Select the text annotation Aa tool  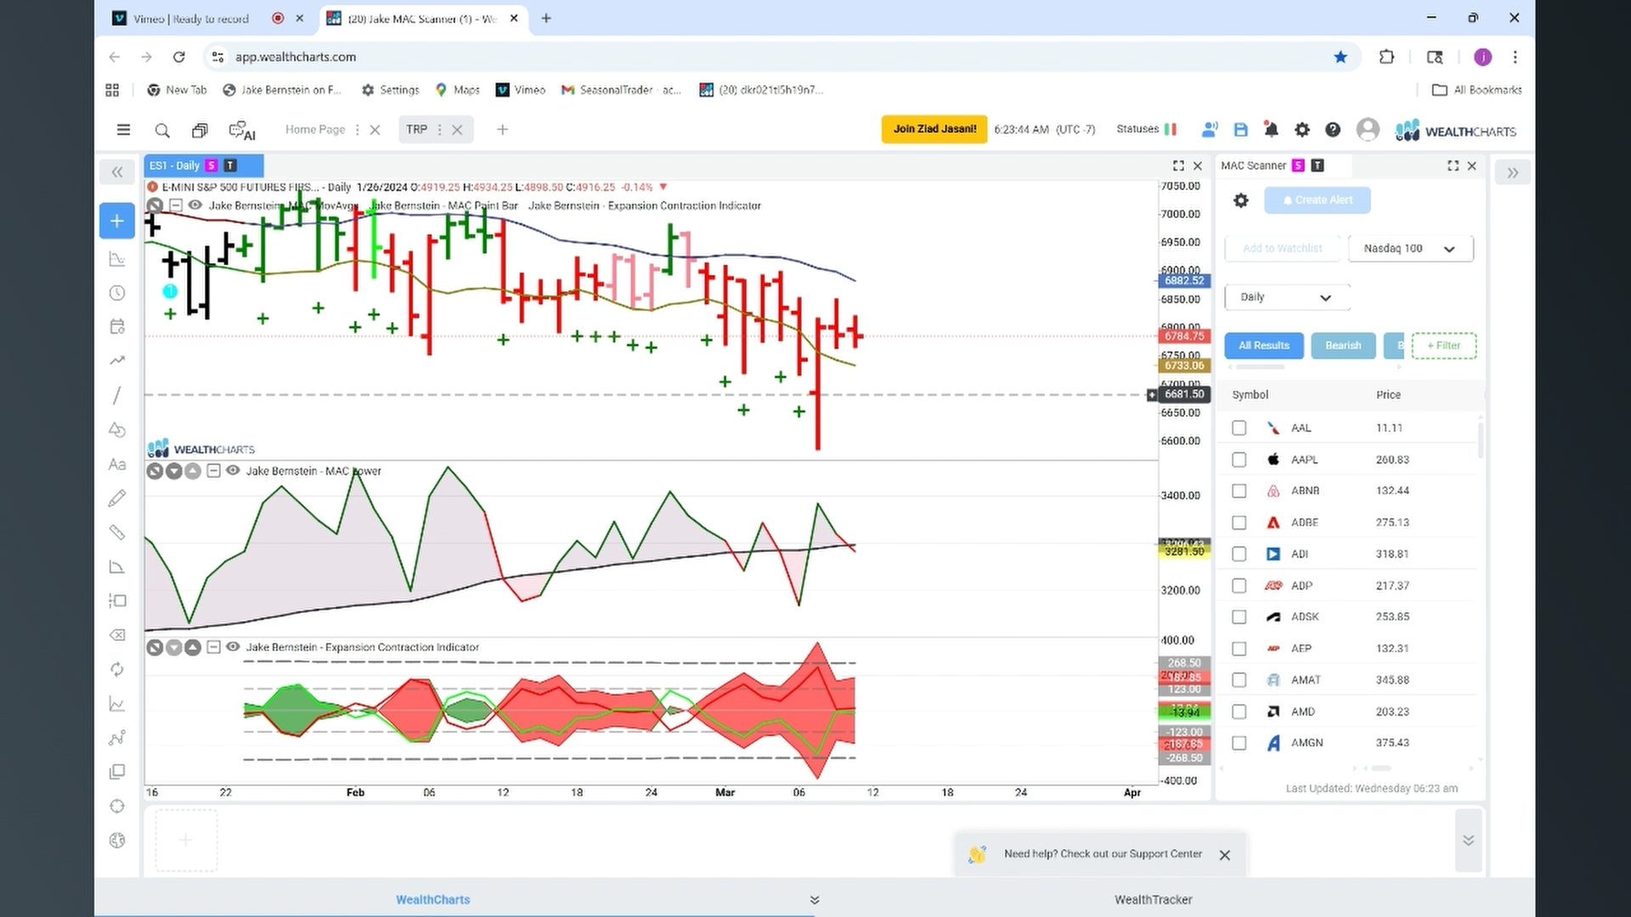[117, 464]
